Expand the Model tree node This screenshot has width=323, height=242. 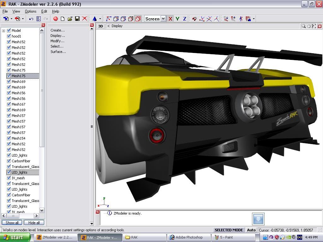[3, 31]
